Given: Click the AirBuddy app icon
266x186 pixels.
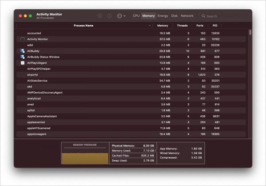Looking at the screenshot, I should 23,51.
